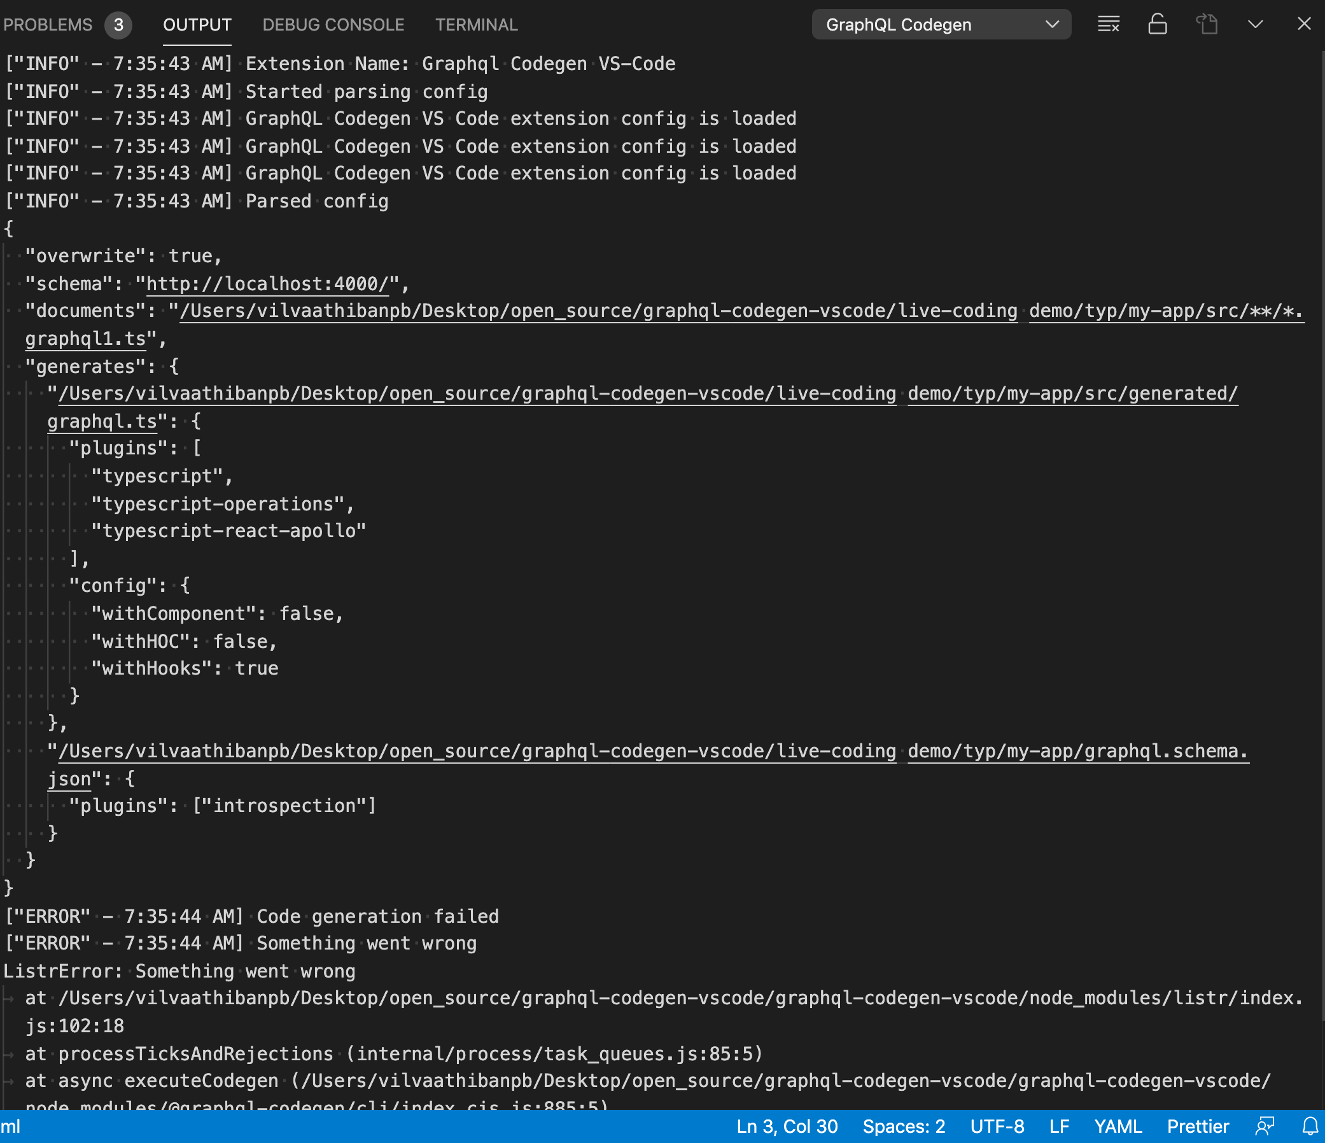Viewport: 1325px width, 1143px height.
Task: Open the Terminal tab
Action: [x=477, y=25]
